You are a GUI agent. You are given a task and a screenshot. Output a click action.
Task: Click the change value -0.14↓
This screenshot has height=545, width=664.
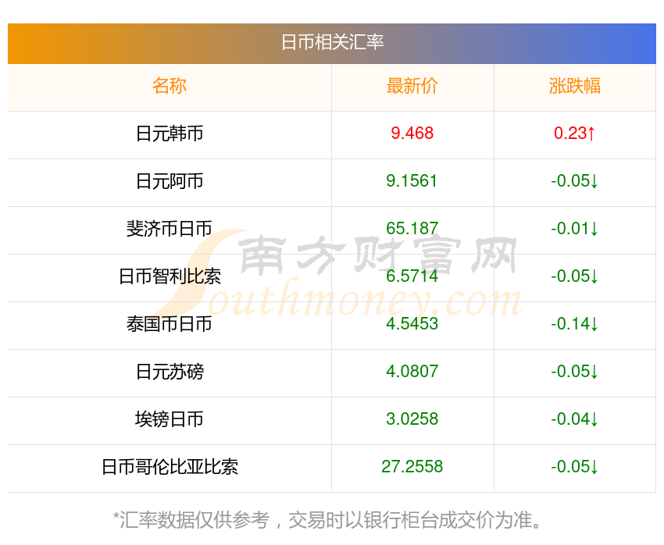(575, 324)
